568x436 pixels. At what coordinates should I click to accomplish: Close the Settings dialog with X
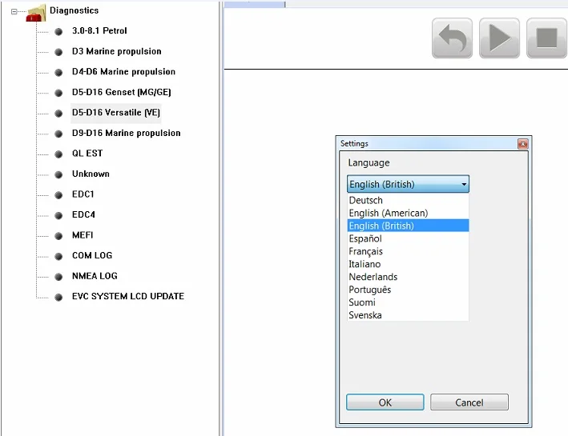pos(522,144)
